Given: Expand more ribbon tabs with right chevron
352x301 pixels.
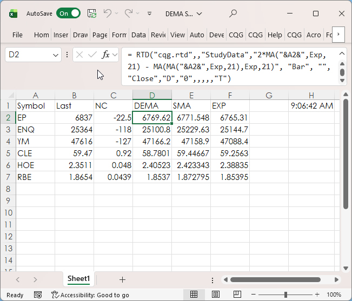Looking at the screenshot, I should [338, 35].
